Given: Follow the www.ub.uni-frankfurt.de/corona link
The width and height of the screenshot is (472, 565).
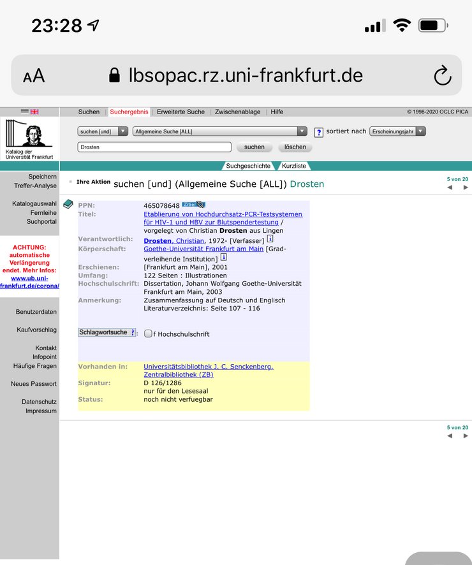Looking at the screenshot, I should coord(29,282).
